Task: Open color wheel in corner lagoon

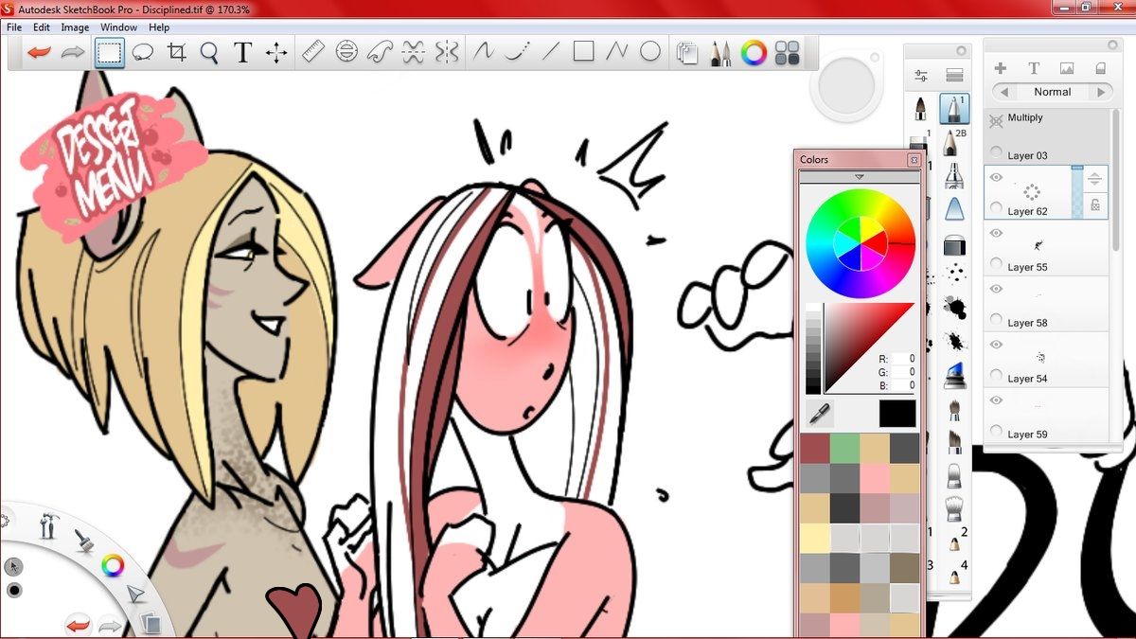Action: coord(113,566)
